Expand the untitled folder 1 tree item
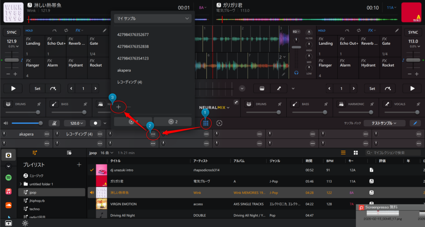 (20, 184)
